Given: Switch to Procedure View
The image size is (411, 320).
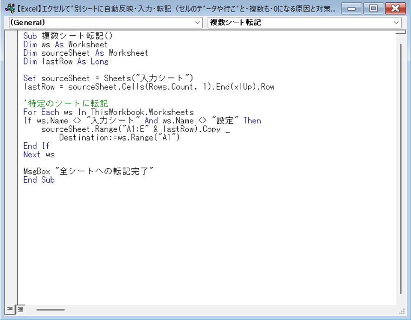Looking at the screenshot, I should tap(9, 309).
